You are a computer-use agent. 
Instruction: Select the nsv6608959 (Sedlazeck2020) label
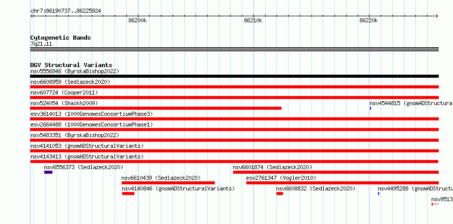tap(70, 82)
